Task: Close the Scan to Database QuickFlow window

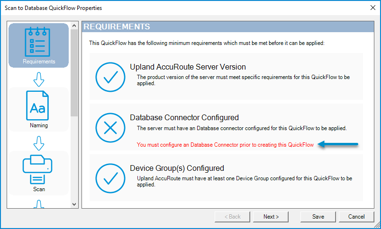Action: click(371, 8)
